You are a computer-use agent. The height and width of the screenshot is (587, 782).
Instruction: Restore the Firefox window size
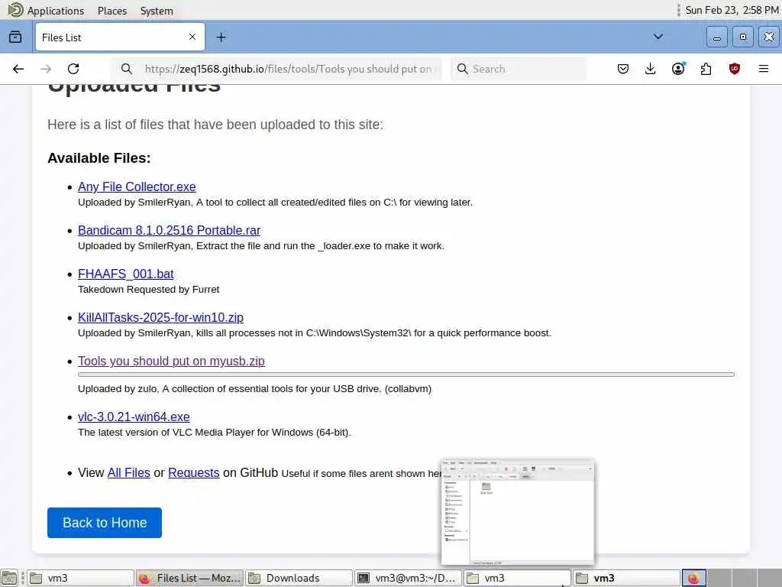coord(742,37)
